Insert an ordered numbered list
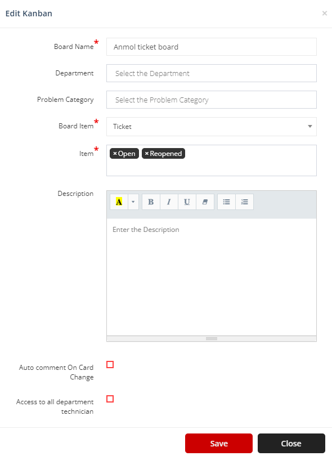 244,202
